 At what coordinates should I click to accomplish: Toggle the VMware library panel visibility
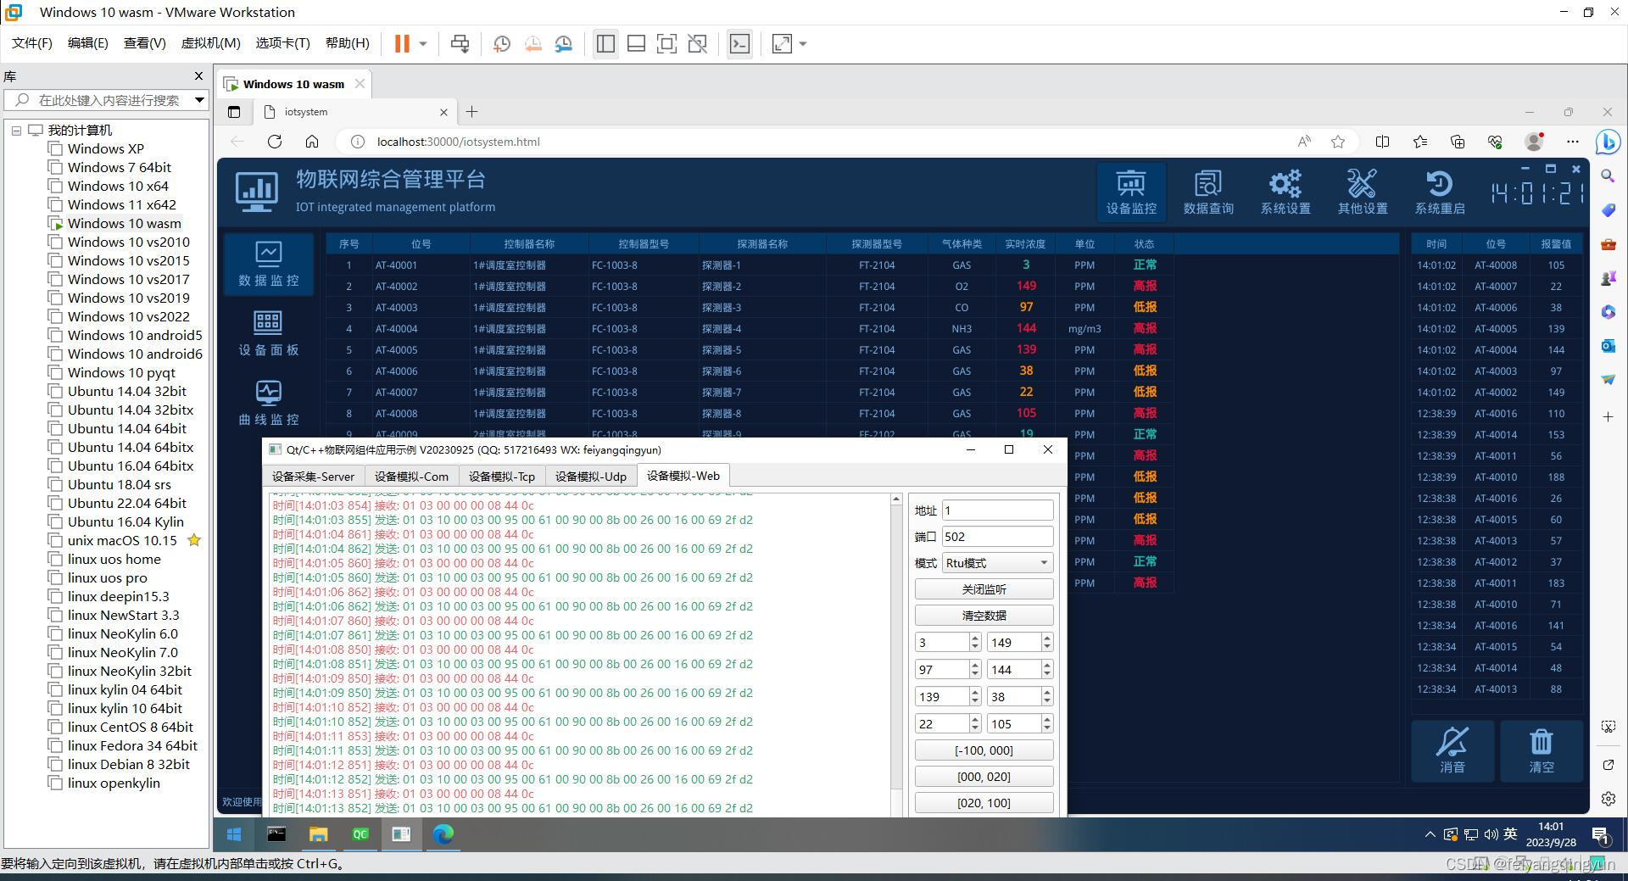coord(605,43)
